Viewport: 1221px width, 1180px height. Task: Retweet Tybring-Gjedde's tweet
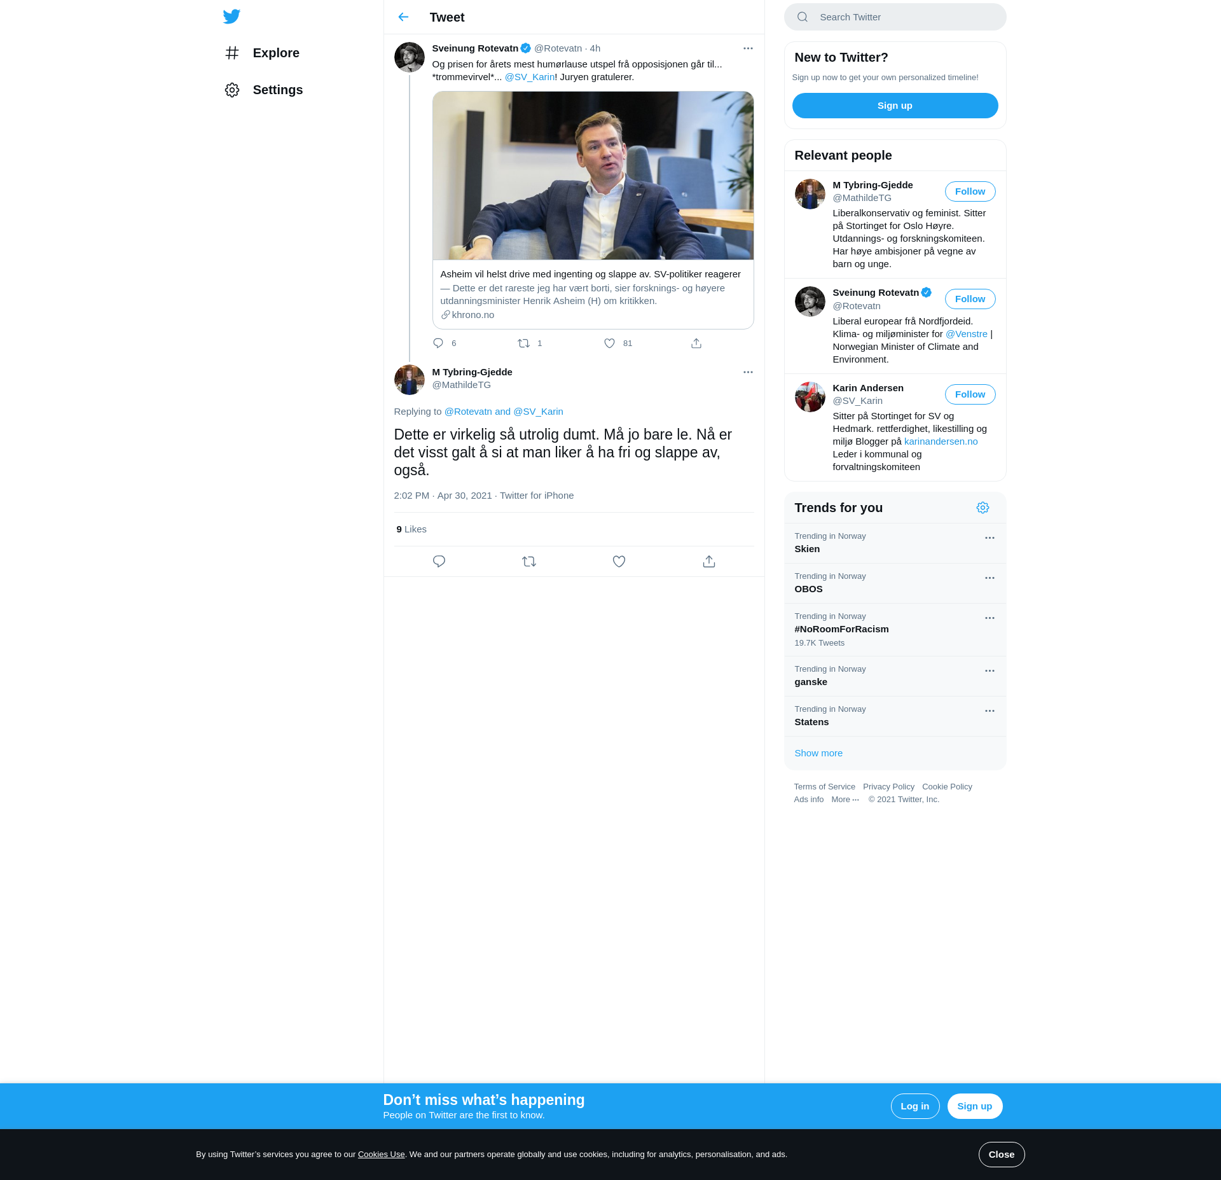coord(529,562)
